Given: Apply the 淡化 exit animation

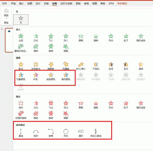Looking at the screenshot, I should [x=36, y=105].
